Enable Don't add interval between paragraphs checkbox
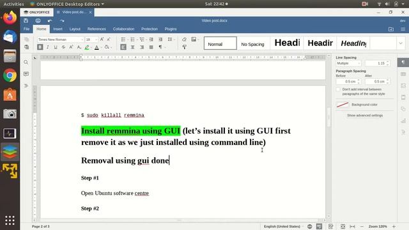The height and width of the screenshot is (230, 409). pyautogui.click(x=338, y=89)
